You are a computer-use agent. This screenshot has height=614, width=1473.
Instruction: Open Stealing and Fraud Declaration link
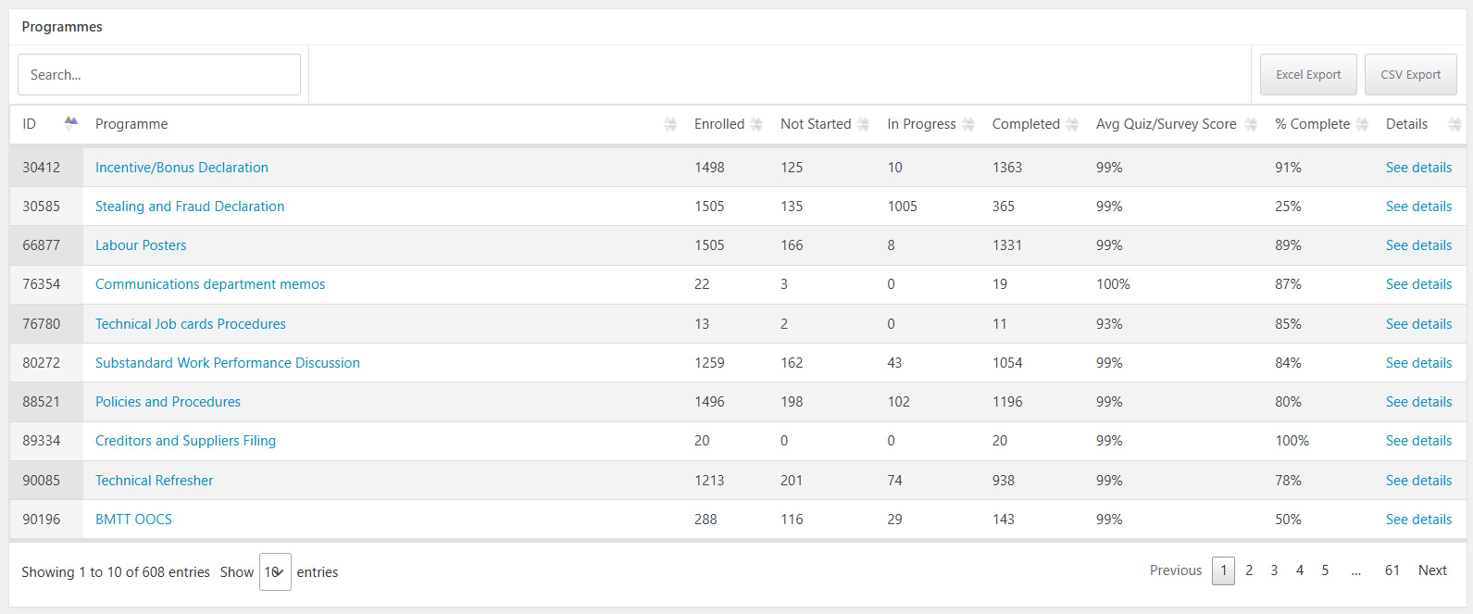190,207
